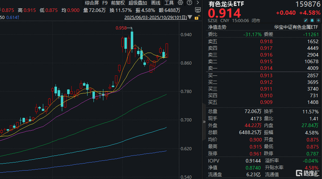The image size is (322, 179).
Task: Click the date range 2025/06/03-2025/10/29 link
Action: [x=155, y=17]
